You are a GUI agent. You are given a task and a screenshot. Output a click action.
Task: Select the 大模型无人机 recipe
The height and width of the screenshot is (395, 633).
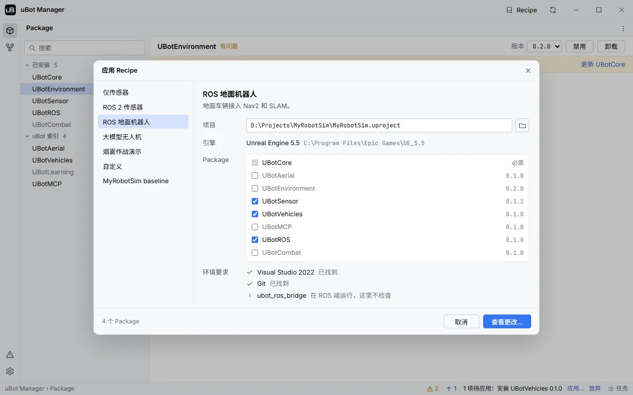point(143,137)
